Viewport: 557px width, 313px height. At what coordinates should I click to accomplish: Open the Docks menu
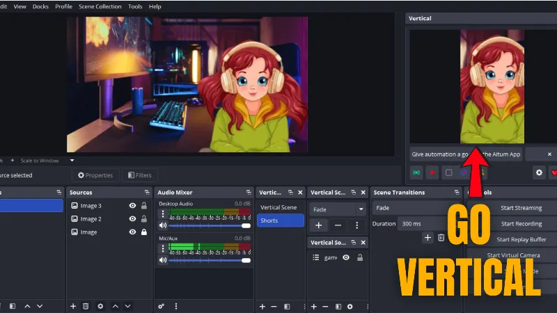tap(40, 6)
